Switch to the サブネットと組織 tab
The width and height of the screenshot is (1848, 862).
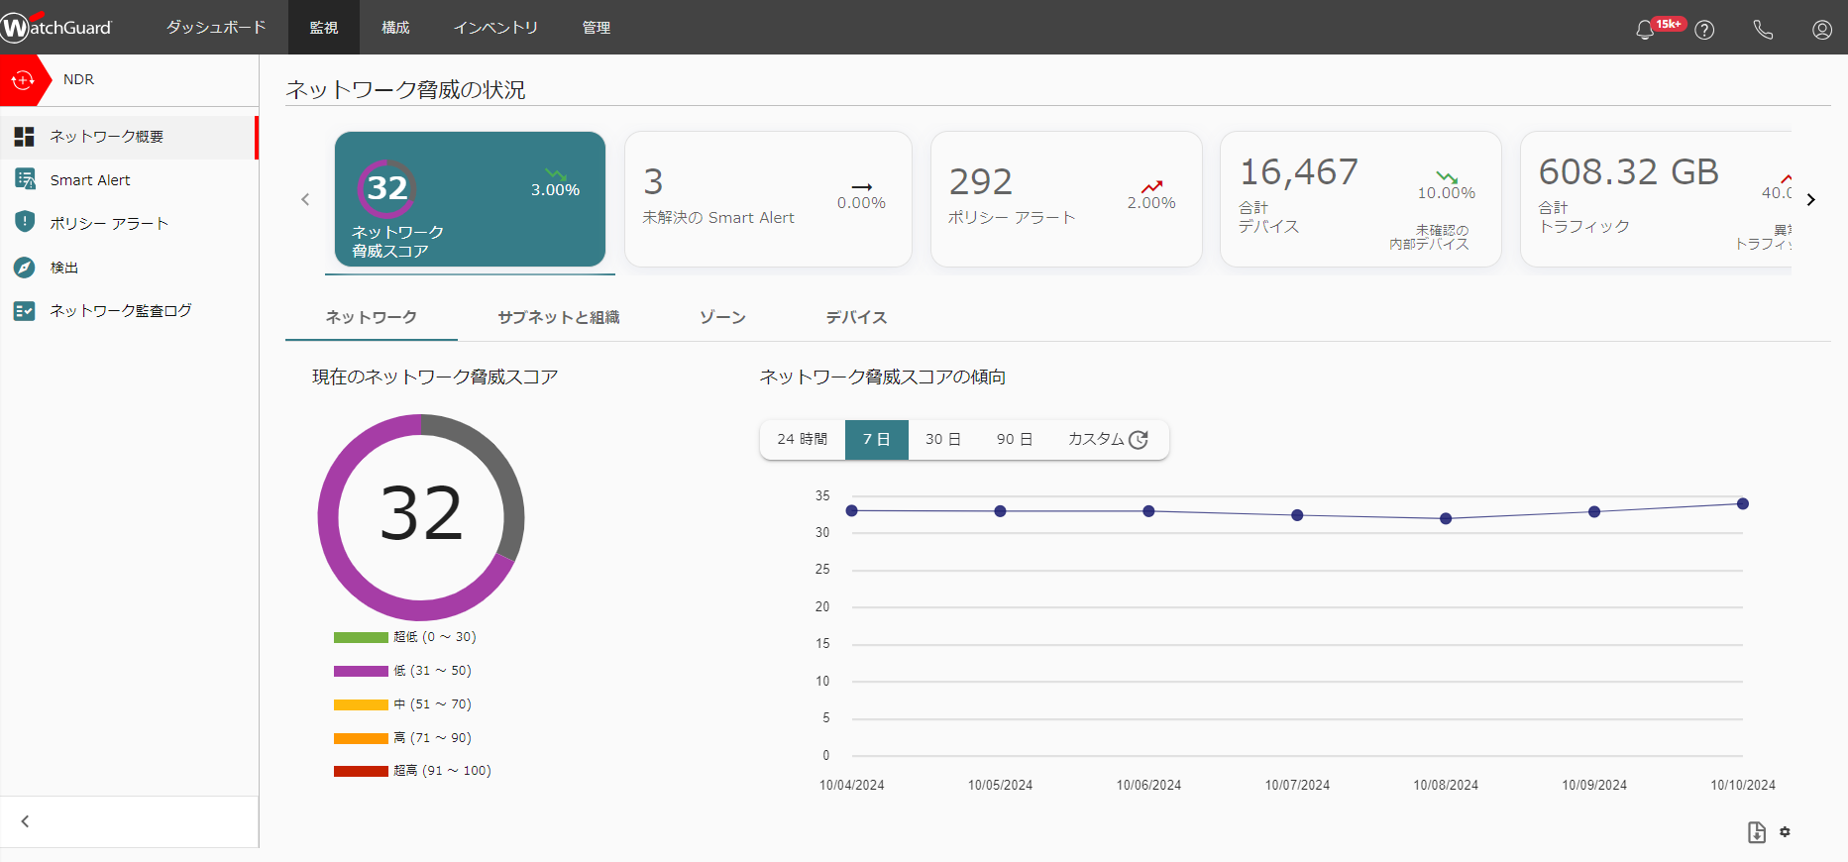559,317
